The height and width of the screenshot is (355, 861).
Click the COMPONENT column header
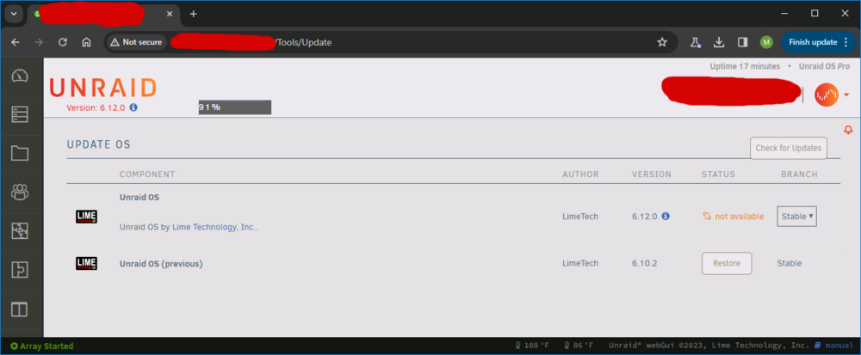point(147,174)
